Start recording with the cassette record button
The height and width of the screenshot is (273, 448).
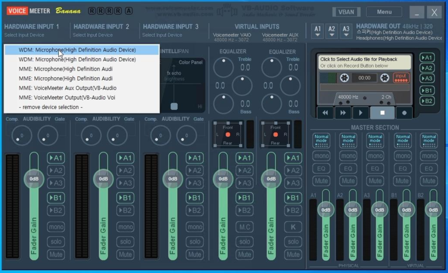[x=404, y=113]
